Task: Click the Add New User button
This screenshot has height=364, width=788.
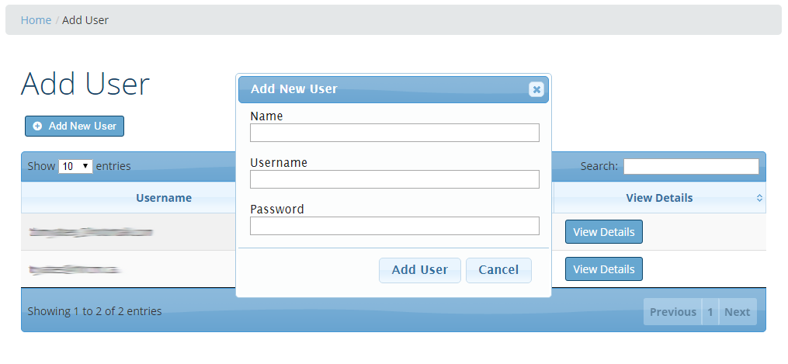Action: (75, 126)
